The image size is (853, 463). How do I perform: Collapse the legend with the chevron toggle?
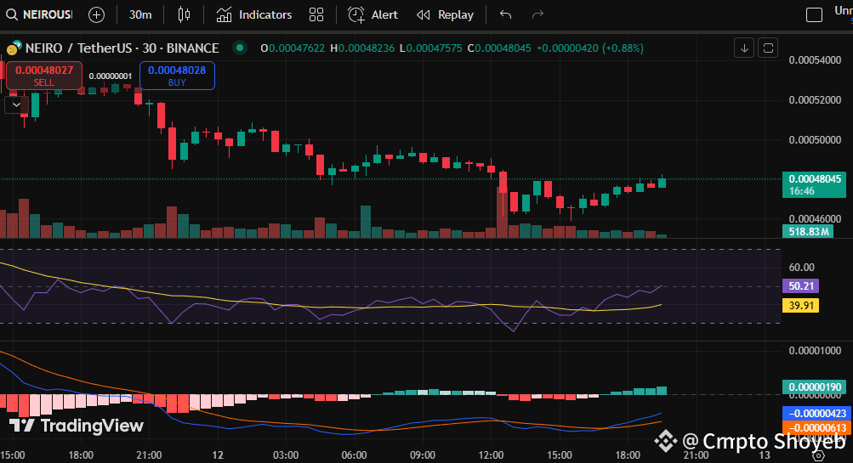(x=16, y=104)
